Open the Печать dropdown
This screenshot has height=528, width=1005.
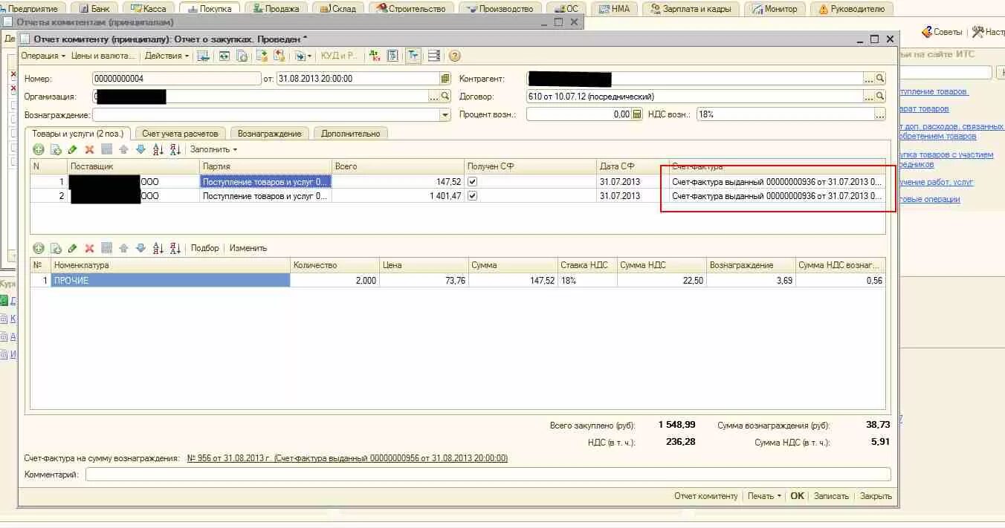click(x=764, y=496)
